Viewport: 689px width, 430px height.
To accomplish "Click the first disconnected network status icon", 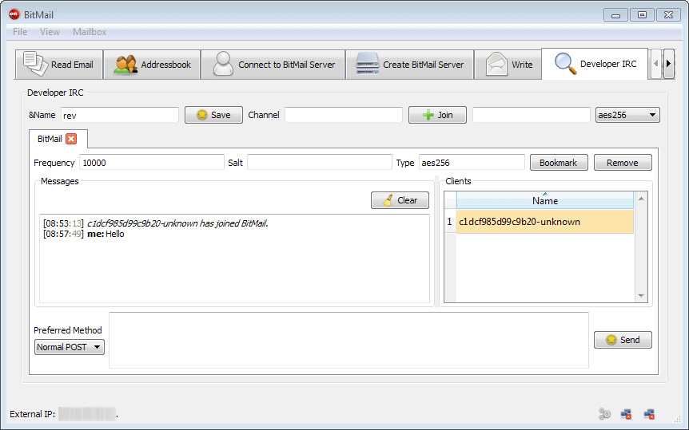I will point(626,413).
